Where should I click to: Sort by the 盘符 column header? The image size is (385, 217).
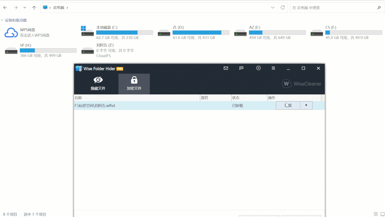click(216, 98)
